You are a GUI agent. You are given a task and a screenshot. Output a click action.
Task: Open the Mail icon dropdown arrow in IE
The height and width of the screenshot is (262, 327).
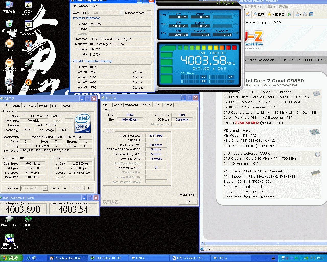tap(300, 15)
